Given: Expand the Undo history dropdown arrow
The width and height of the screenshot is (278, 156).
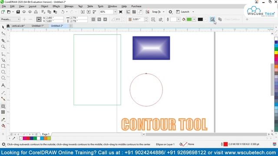Looking at the screenshot, I should (x=66, y=12).
